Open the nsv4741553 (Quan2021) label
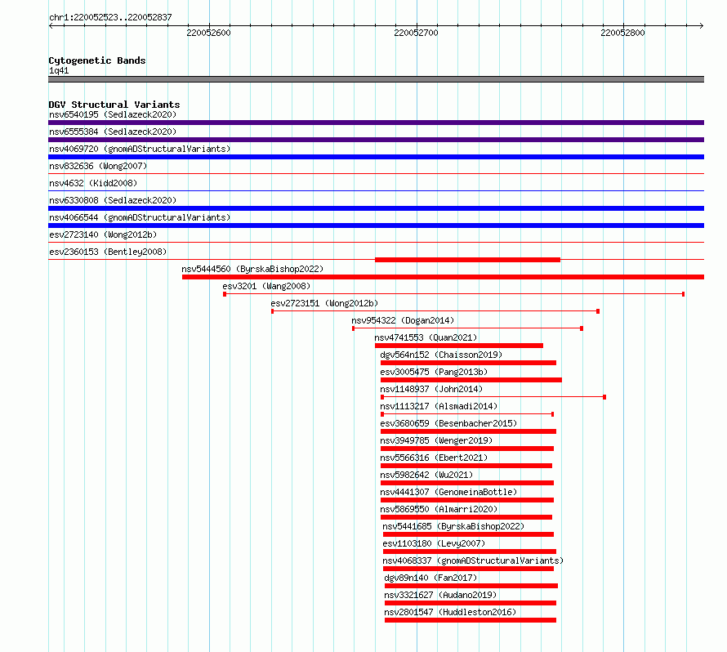Screen dimensions: 727x652 [x=426, y=337]
